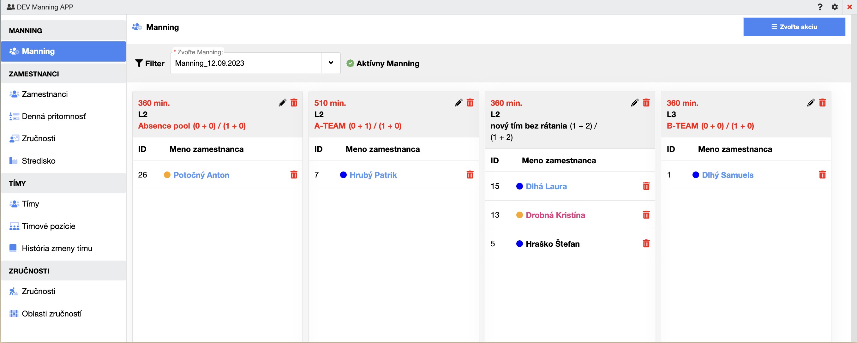Delete the A-TEAM team card
The width and height of the screenshot is (857, 343).
click(470, 103)
